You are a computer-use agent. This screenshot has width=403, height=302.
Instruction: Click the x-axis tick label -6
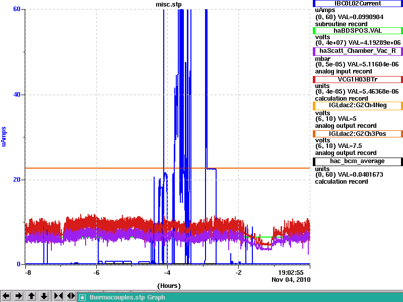tap(96, 272)
